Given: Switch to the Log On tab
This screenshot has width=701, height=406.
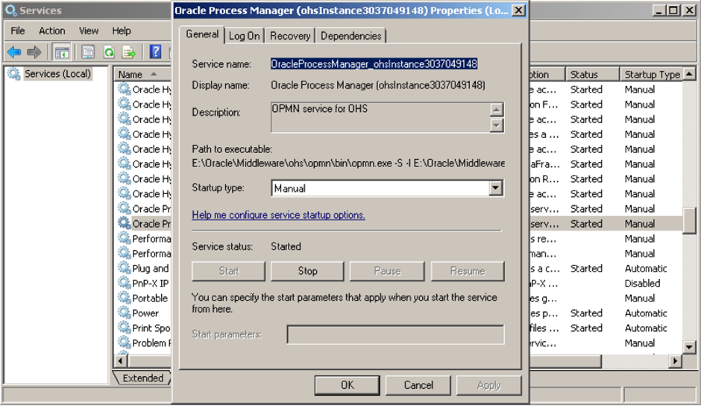Looking at the screenshot, I should (245, 36).
